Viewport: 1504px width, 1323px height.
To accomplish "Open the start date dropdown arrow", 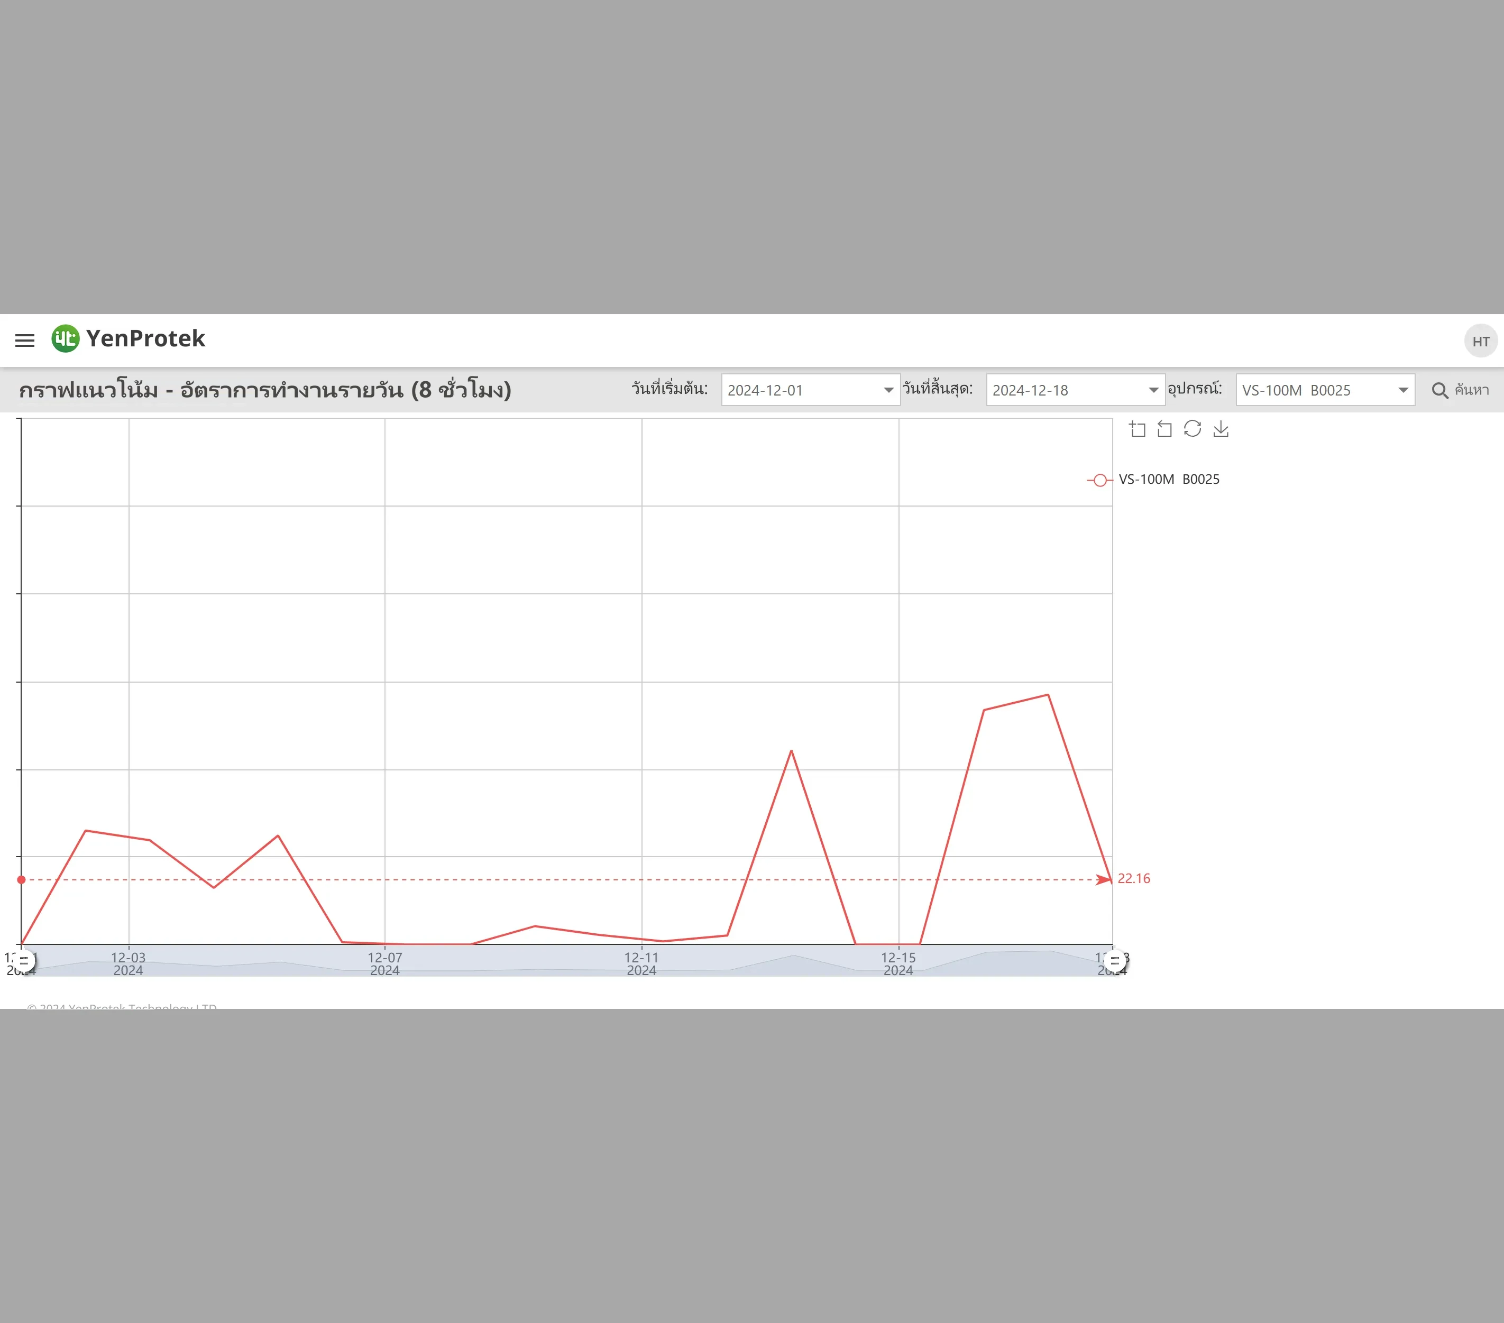I will point(889,390).
